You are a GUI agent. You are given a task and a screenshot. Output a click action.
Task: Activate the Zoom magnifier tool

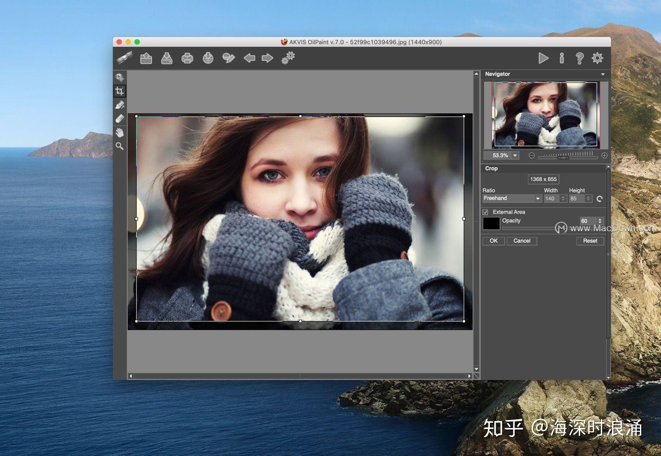120,146
